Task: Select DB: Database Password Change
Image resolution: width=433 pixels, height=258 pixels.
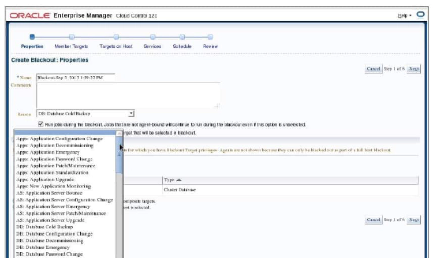Action: pyautogui.click(x=49, y=254)
